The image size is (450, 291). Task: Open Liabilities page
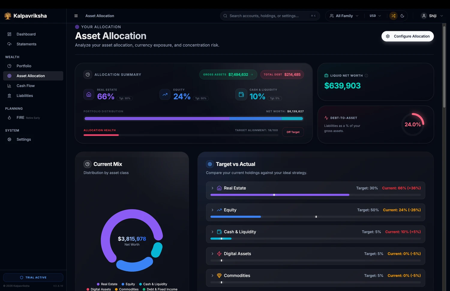[x=33, y=96]
